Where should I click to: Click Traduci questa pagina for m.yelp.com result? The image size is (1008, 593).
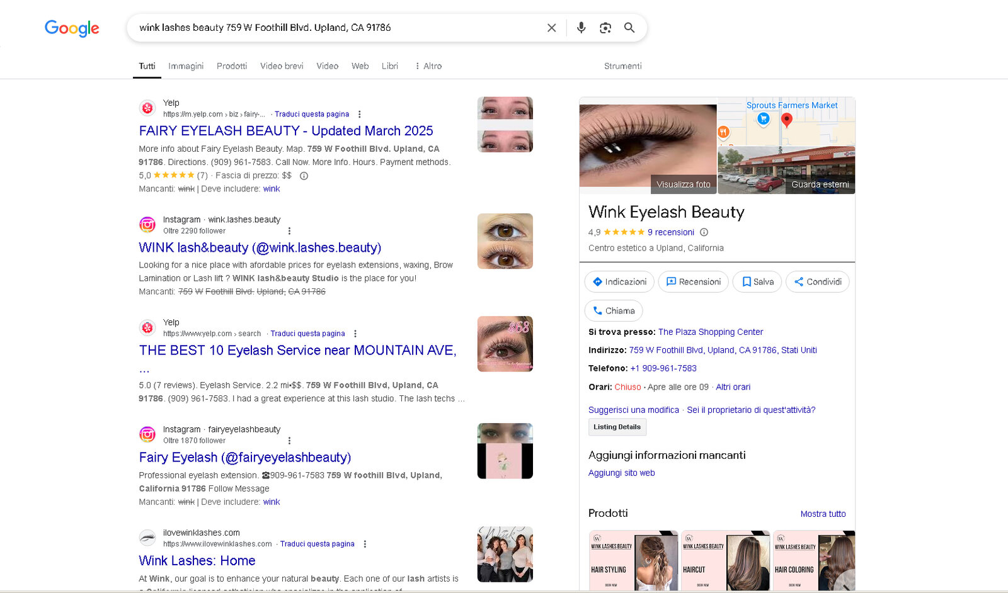pyautogui.click(x=312, y=114)
